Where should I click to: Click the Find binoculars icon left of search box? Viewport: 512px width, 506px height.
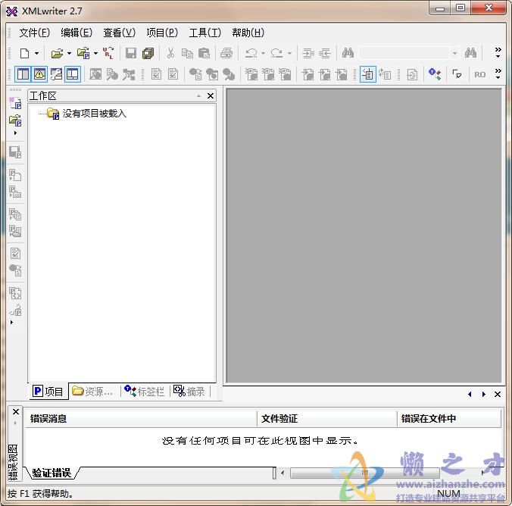point(348,53)
